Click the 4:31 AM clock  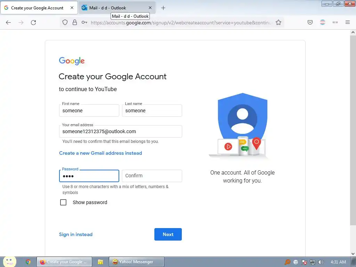point(338,262)
